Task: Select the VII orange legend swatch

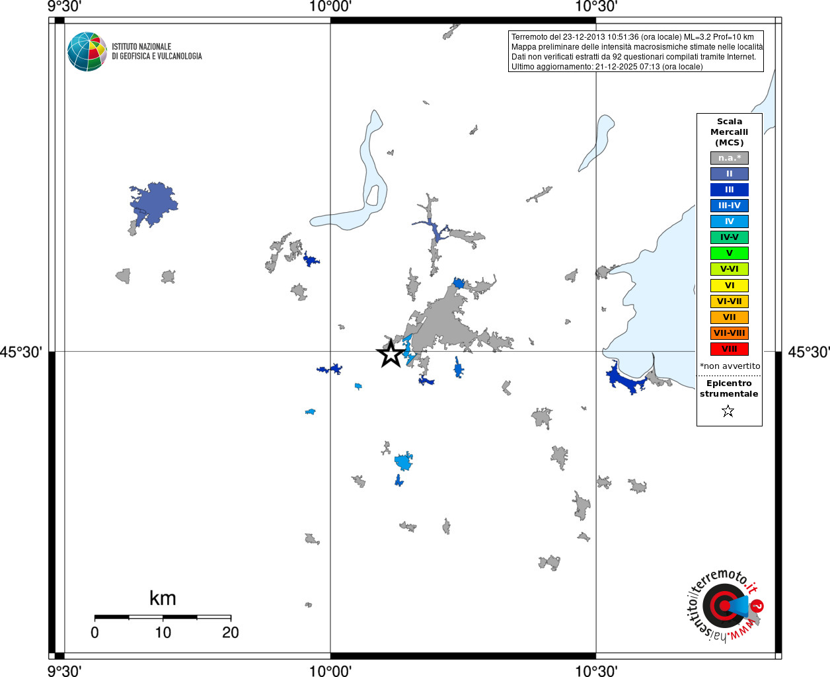Action: pos(730,317)
